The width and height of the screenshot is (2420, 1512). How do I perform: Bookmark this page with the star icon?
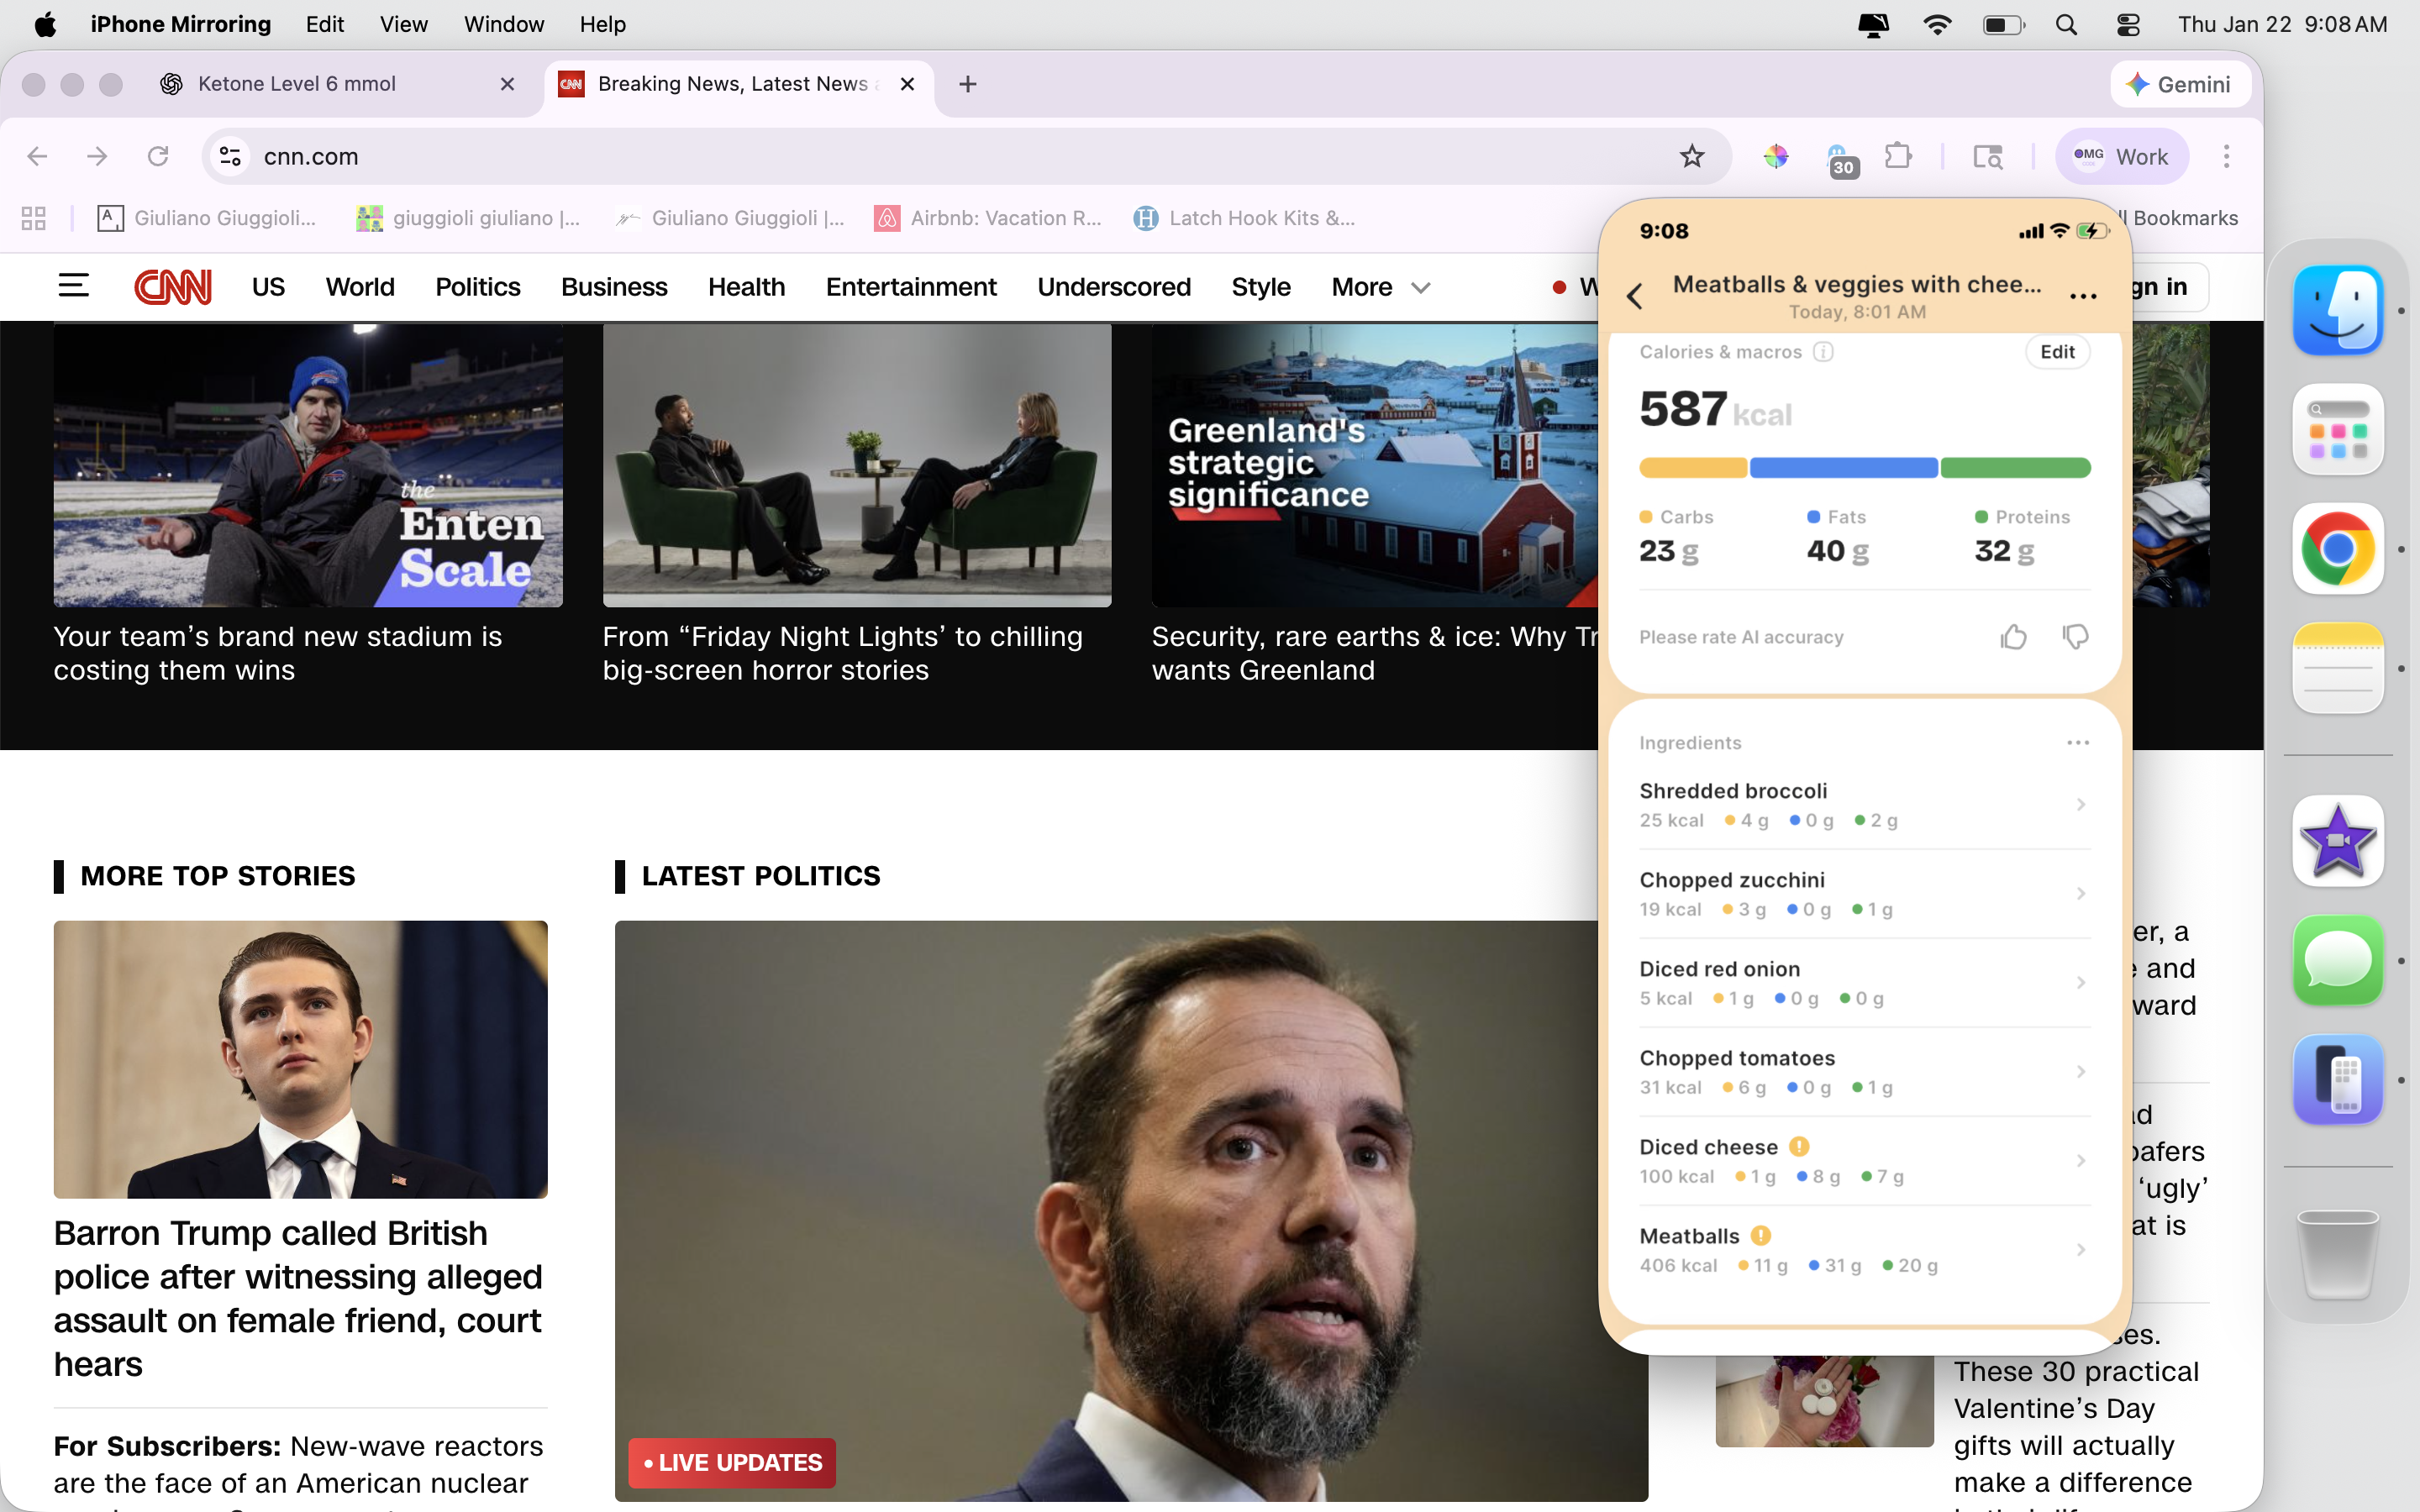click(x=1691, y=156)
